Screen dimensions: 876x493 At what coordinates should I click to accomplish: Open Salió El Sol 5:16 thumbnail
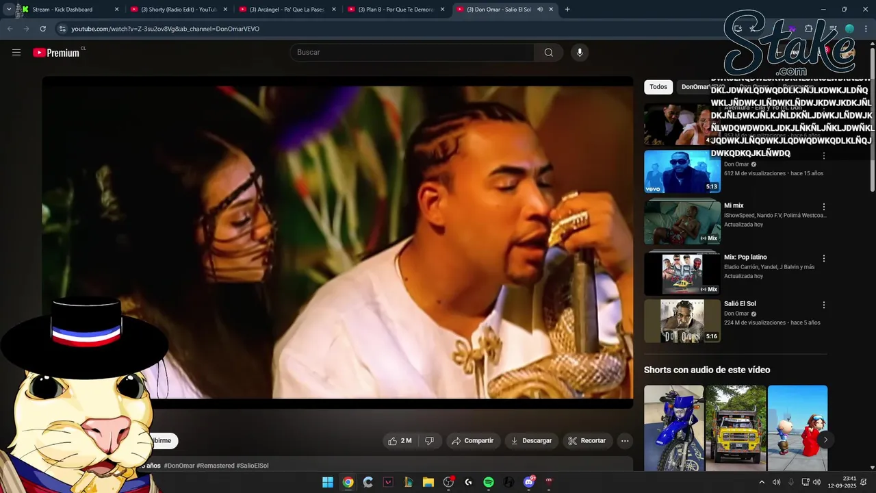(x=682, y=320)
